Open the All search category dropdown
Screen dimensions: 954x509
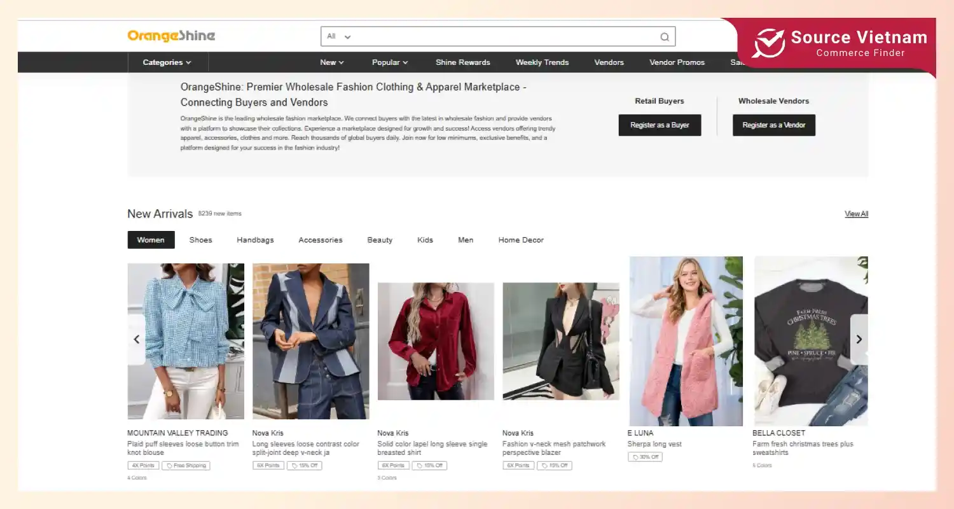pos(338,36)
